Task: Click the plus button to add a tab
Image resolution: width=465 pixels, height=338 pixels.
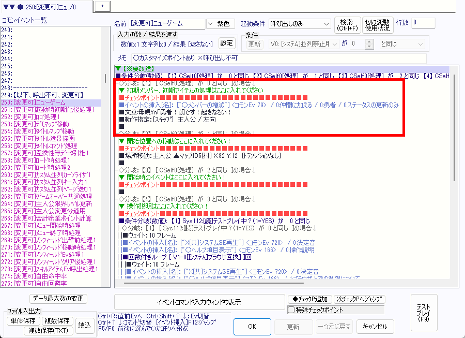Action: (x=102, y=5)
